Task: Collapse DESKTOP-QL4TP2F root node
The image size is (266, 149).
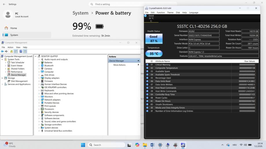Action: 36,56
